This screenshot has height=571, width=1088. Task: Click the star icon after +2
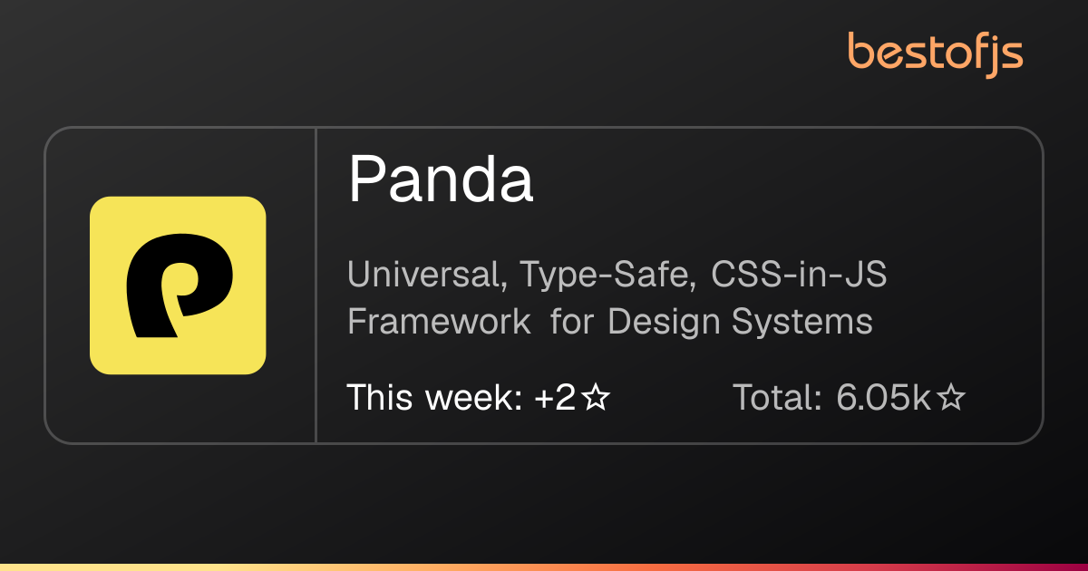click(596, 397)
